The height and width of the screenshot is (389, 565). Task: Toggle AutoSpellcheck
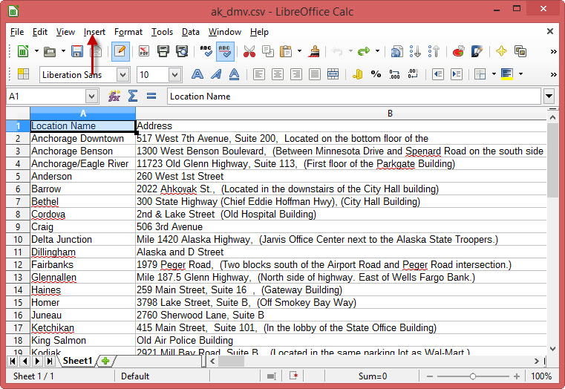[225, 51]
